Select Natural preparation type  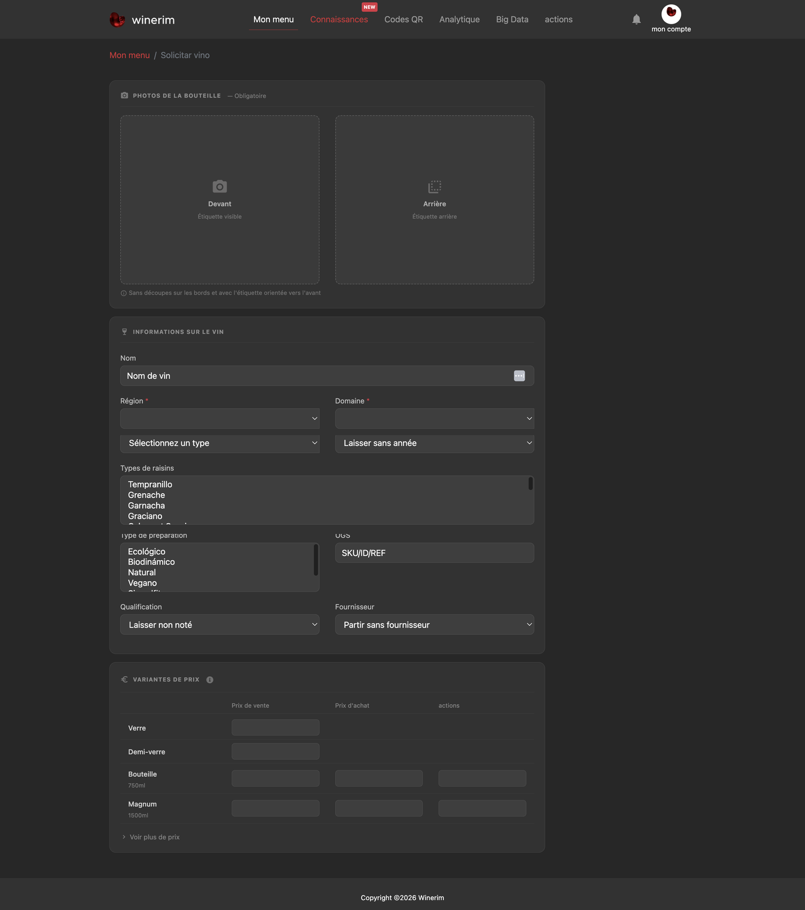[142, 573]
